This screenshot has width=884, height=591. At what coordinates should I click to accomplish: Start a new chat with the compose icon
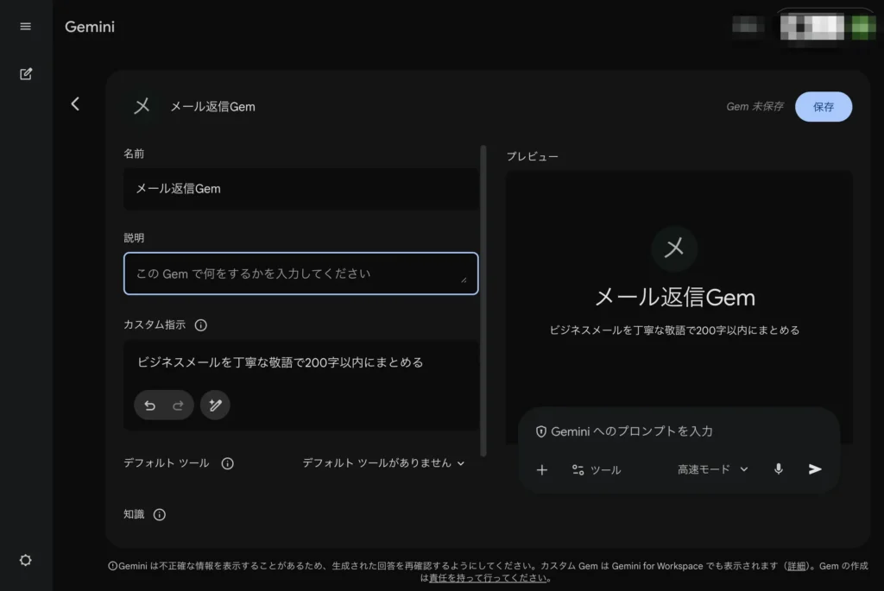(x=25, y=74)
